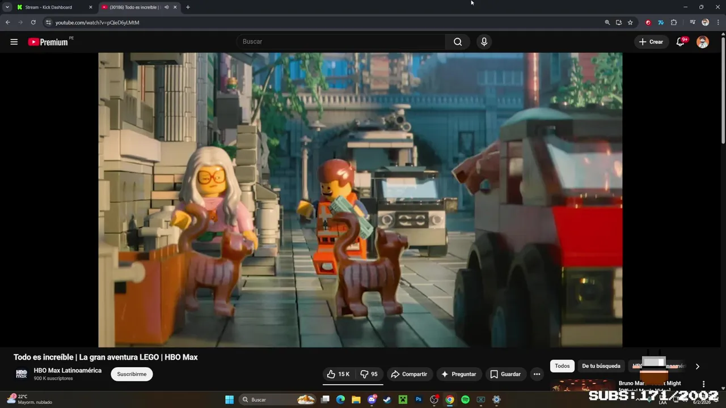Screen dimensions: 726x408
Task: Open a new browser tab
Action: [188, 7]
